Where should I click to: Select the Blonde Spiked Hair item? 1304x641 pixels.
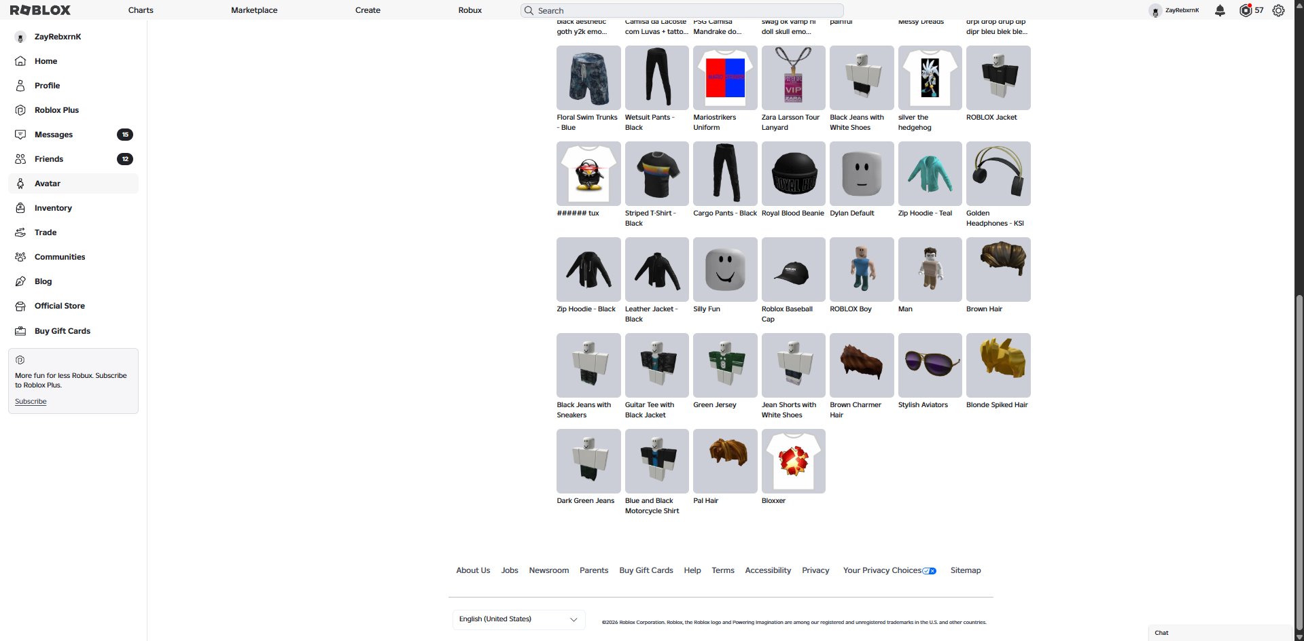tap(998, 365)
